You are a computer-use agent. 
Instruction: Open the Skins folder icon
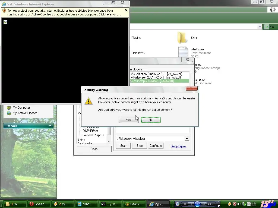click(182, 37)
